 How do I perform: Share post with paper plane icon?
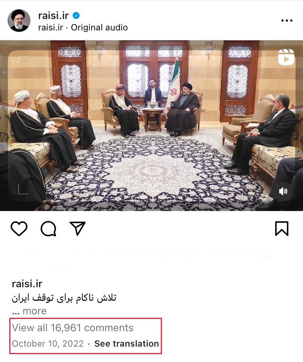tap(78, 228)
